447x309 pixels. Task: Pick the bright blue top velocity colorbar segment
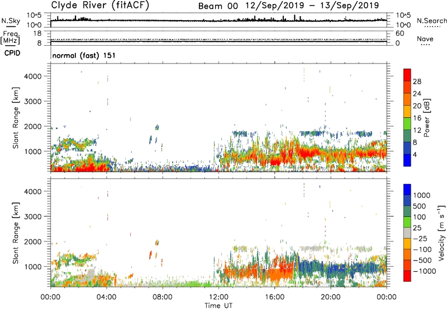(x=407, y=190)
